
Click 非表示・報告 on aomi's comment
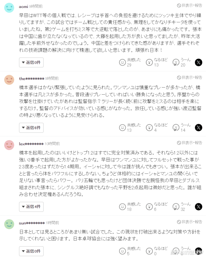pyautogui.click(x=190, y=5)
